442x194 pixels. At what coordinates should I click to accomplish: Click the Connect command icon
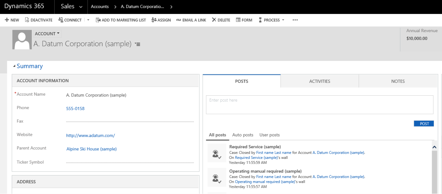pos(61,20)
